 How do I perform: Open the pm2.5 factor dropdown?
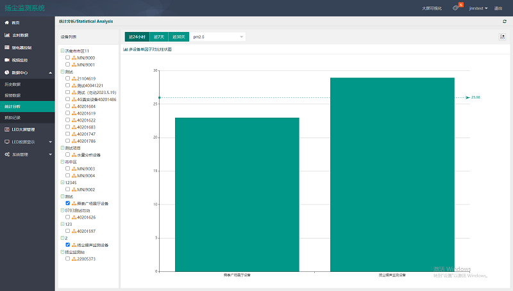click(x=218, y=37)
